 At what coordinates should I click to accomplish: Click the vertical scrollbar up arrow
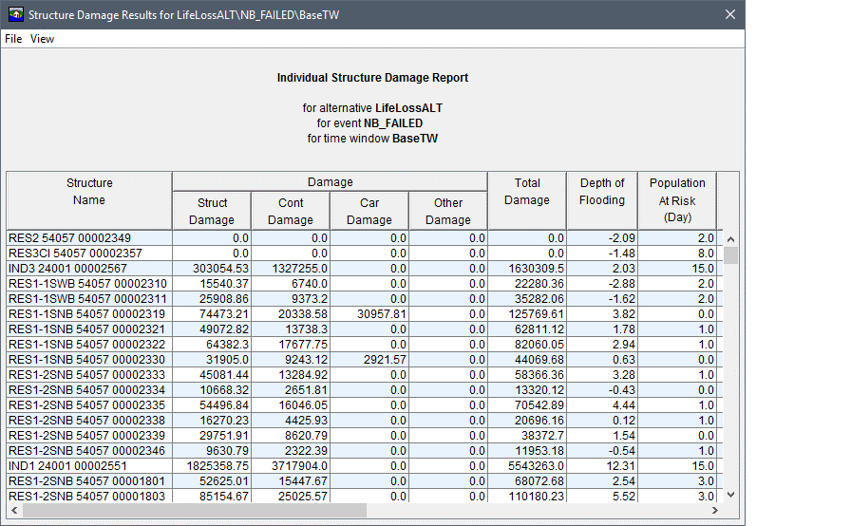[x=730, y=239]
